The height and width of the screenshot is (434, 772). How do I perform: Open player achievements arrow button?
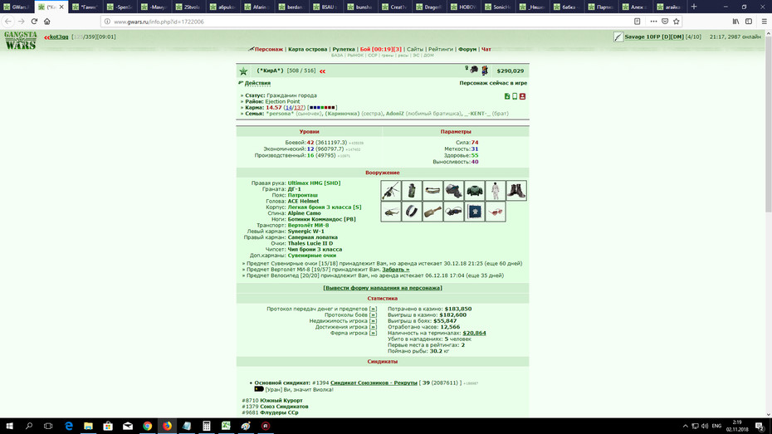[x=373, y=327]
